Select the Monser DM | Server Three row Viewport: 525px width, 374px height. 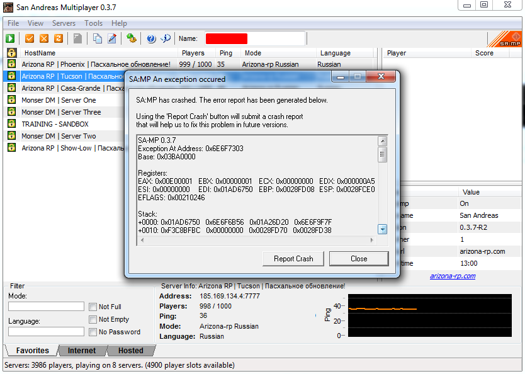click(x=65, y=112)
